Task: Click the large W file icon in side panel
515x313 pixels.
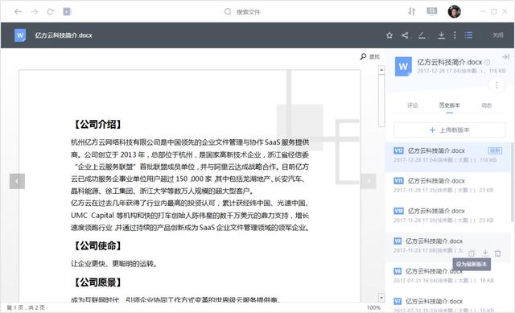Action: click(x=403, y=66)
